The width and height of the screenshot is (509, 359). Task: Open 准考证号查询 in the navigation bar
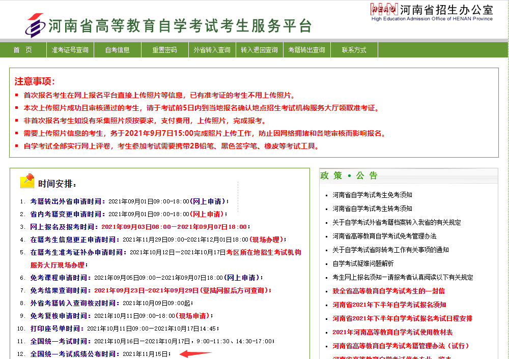click(70, 50)
